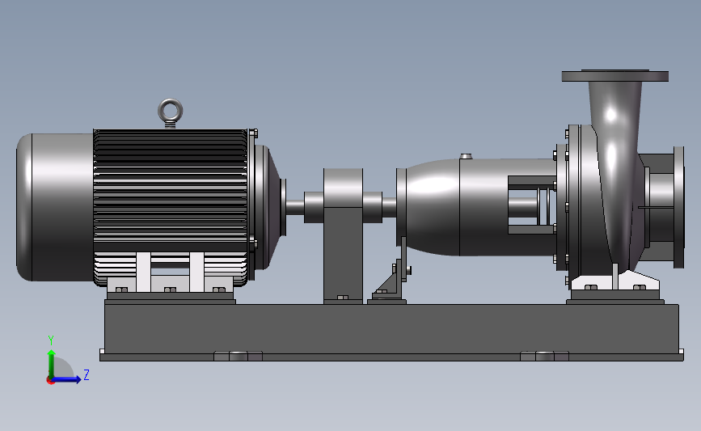Select the pump bearing housing body
This screenshot has height=431, width=701.
click(476, 207)
